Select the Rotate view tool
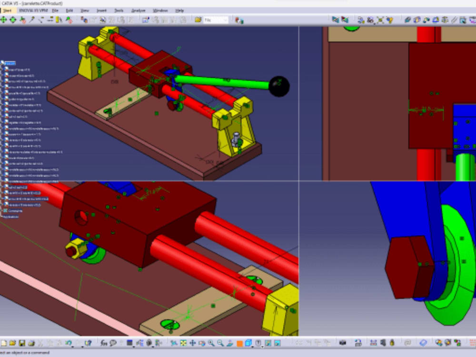The height and width of the screenshot is (357, 476). click(202, 342)
